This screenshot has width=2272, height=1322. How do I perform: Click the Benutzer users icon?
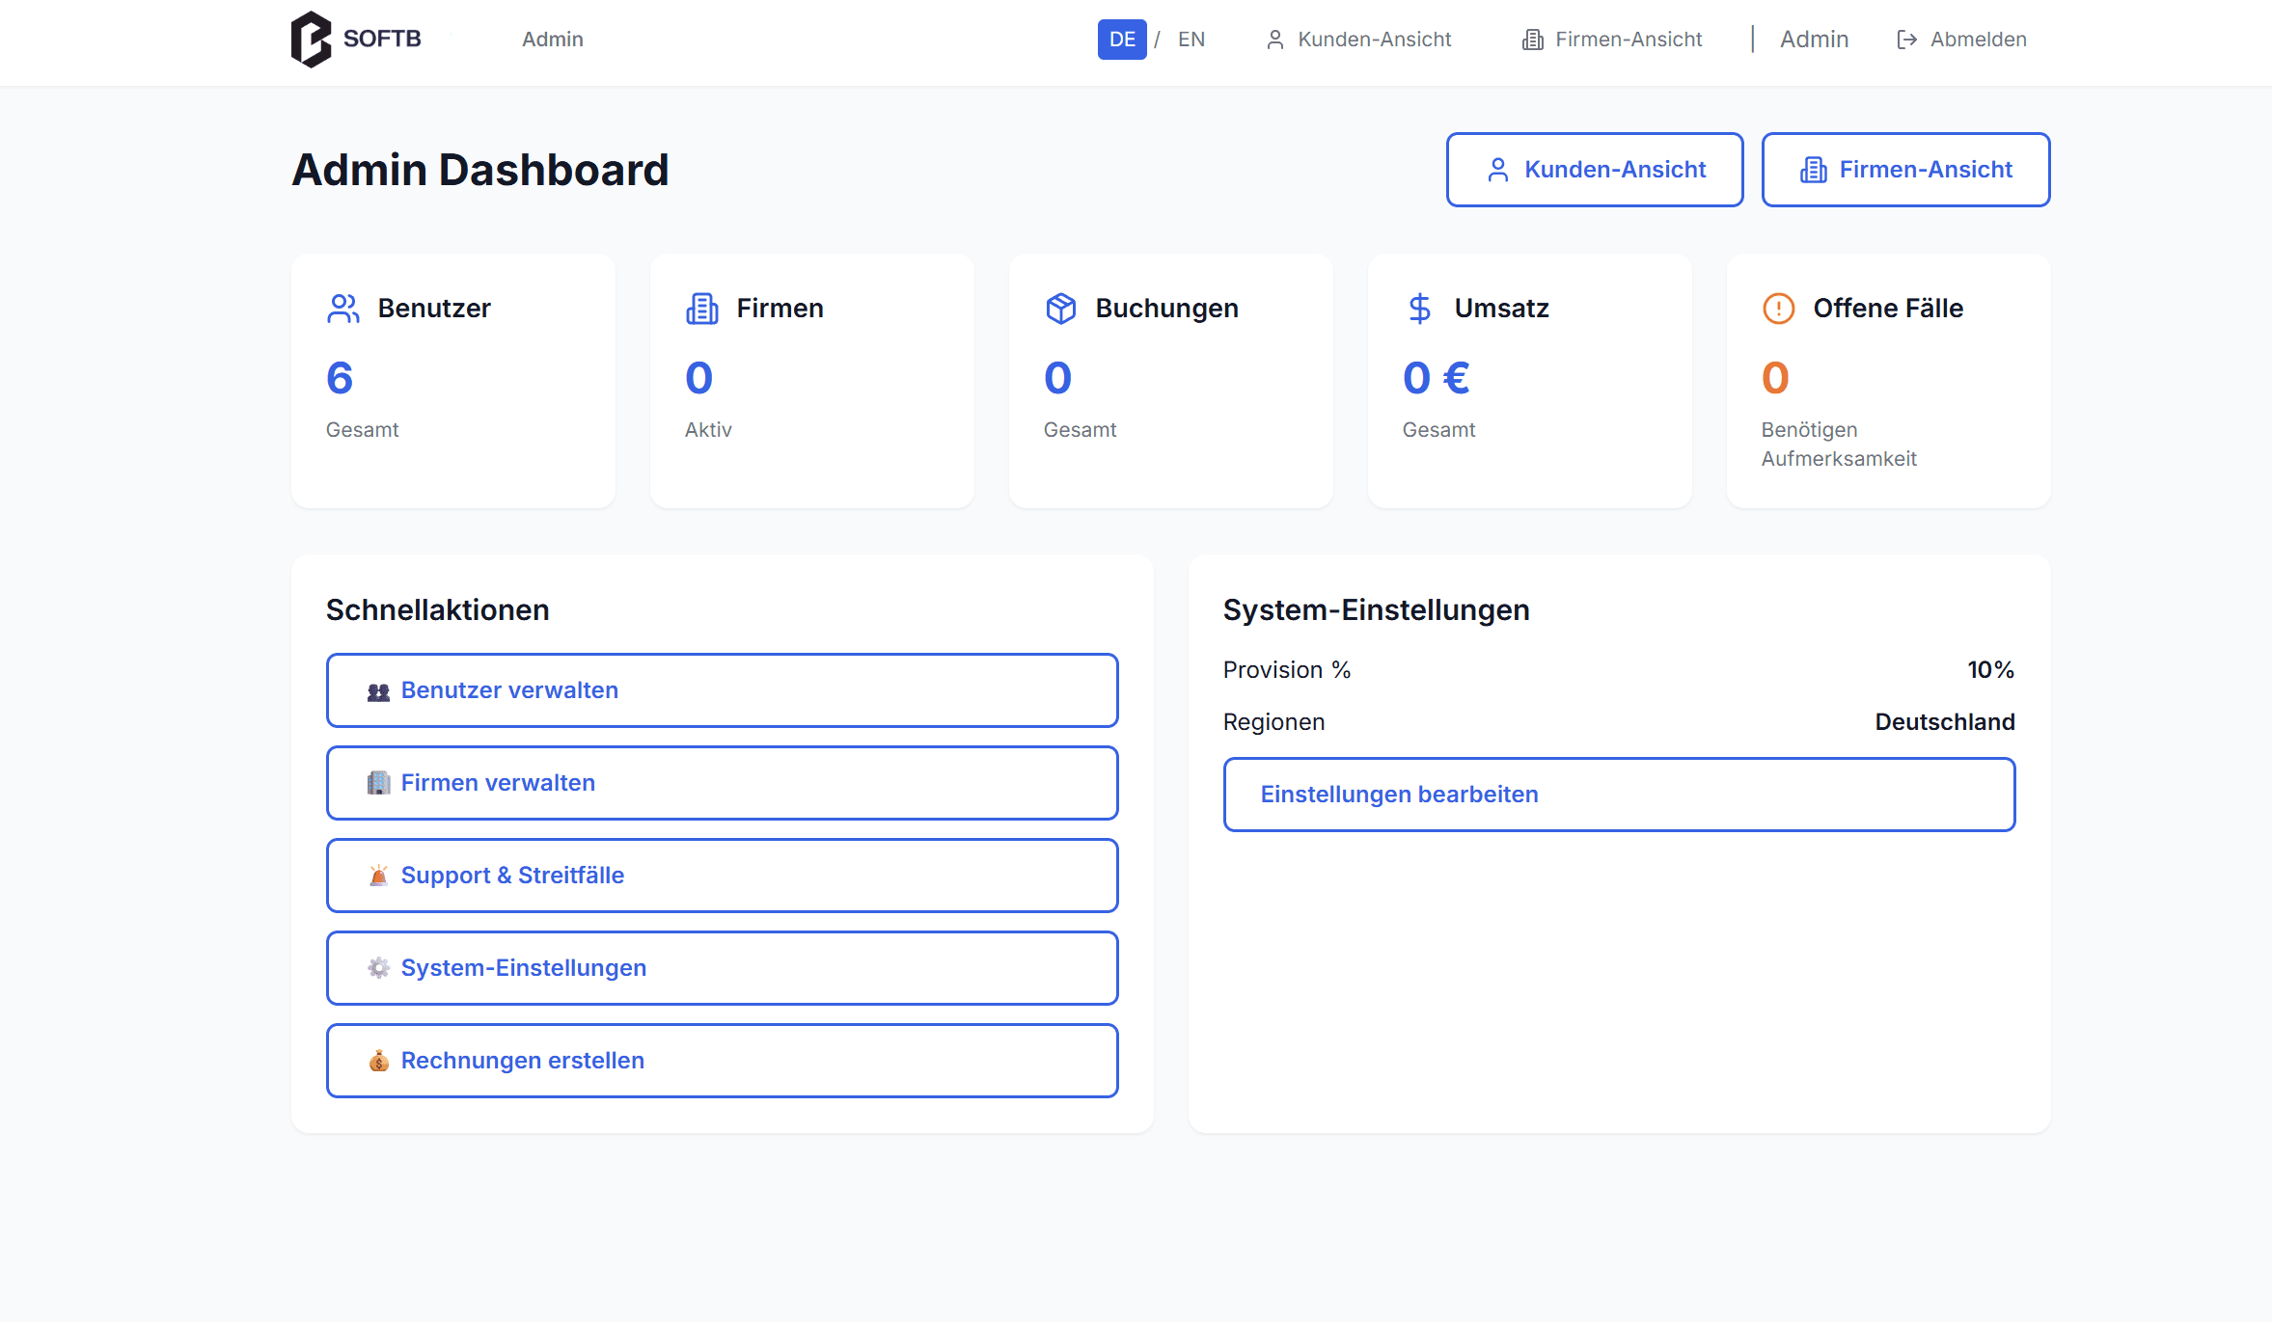(343, 309)
